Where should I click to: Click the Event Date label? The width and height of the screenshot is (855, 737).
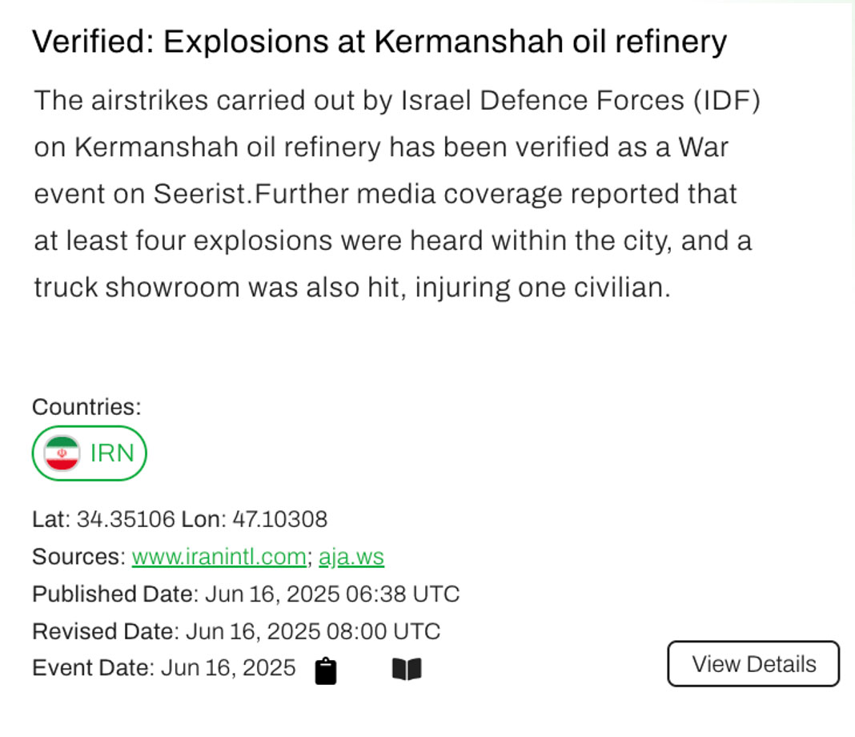click(92, 667)
